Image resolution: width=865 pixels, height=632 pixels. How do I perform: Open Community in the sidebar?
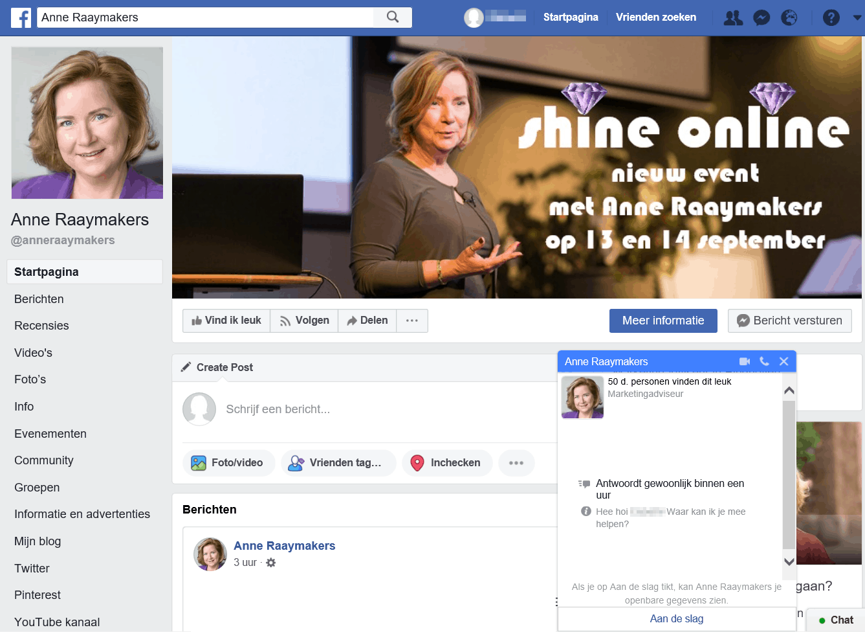pyautogui.click(x=44, y=460)
